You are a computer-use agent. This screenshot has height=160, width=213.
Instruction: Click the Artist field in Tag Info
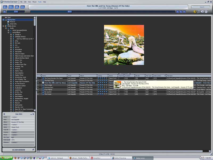click(23, 119)
